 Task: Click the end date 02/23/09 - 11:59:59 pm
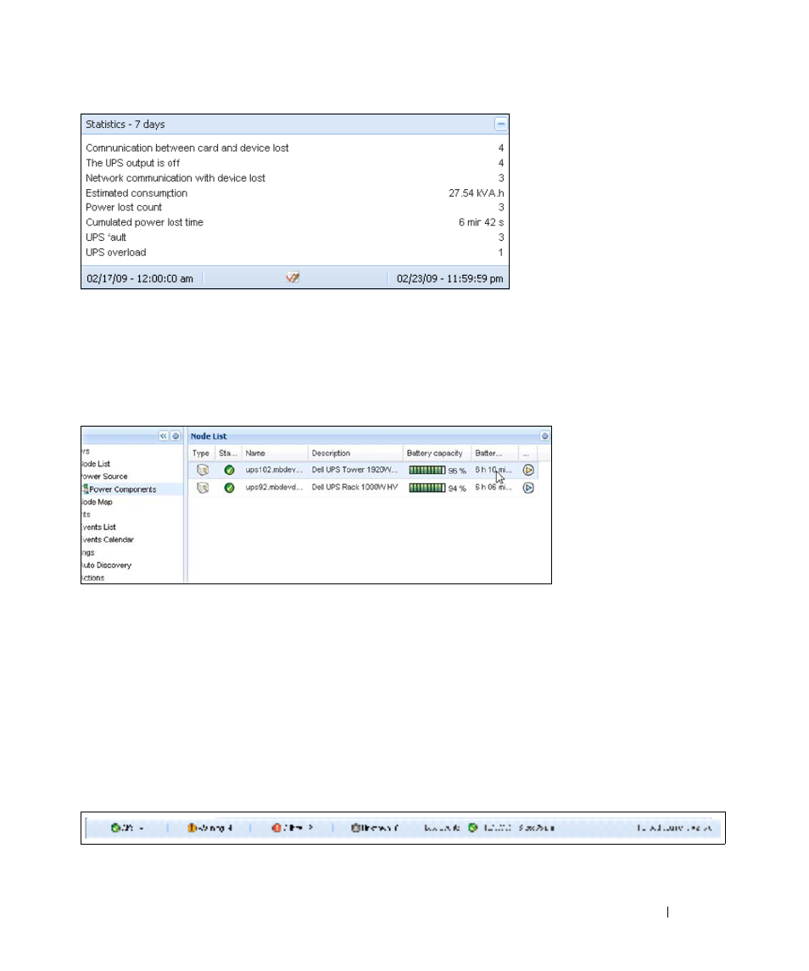tap(449, 279)
